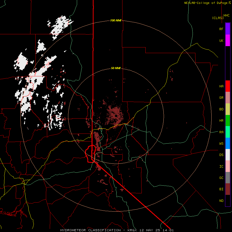This screenshot has height=232, width=232.
Task: Click the GR legend label text
Action: pos(221,98)
